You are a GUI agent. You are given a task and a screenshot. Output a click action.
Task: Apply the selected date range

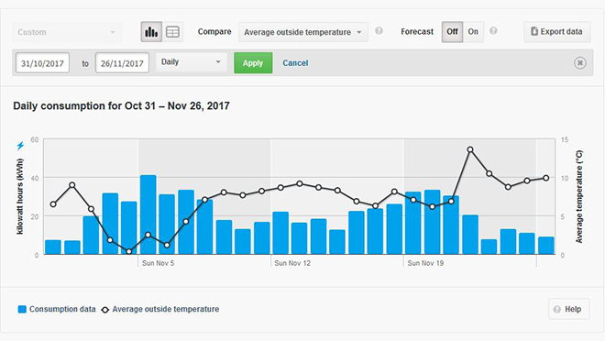coord(253,63)
